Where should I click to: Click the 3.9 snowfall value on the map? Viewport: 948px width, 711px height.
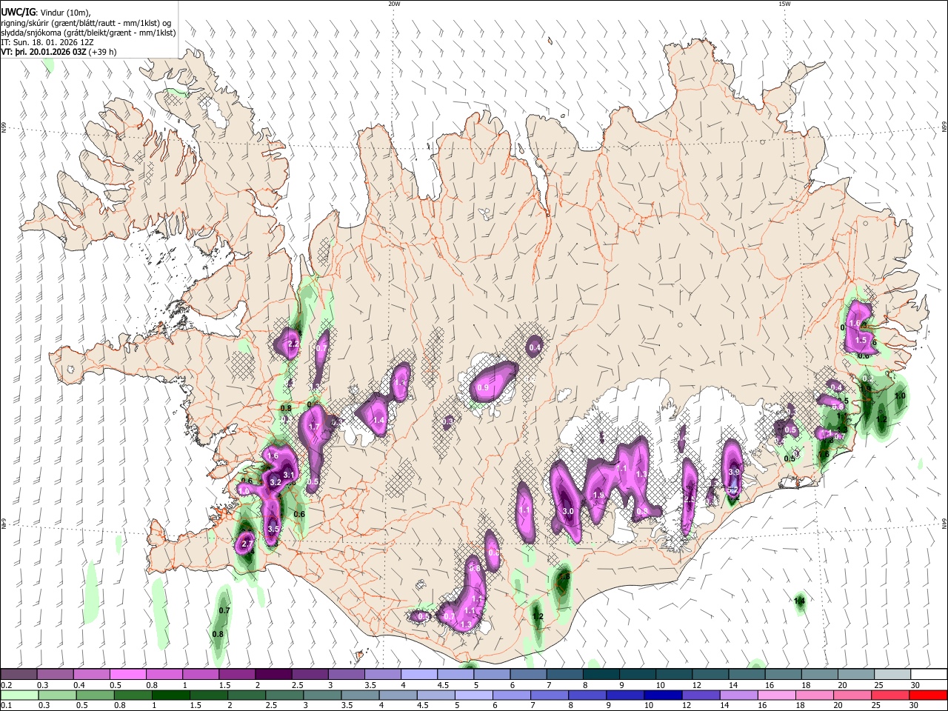click(x=734, y=472)
